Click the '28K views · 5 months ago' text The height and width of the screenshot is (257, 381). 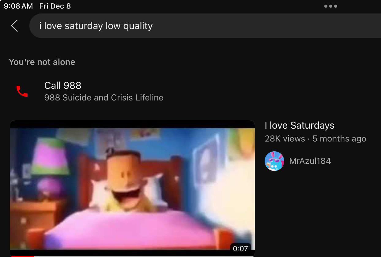[x=315, y=139]
